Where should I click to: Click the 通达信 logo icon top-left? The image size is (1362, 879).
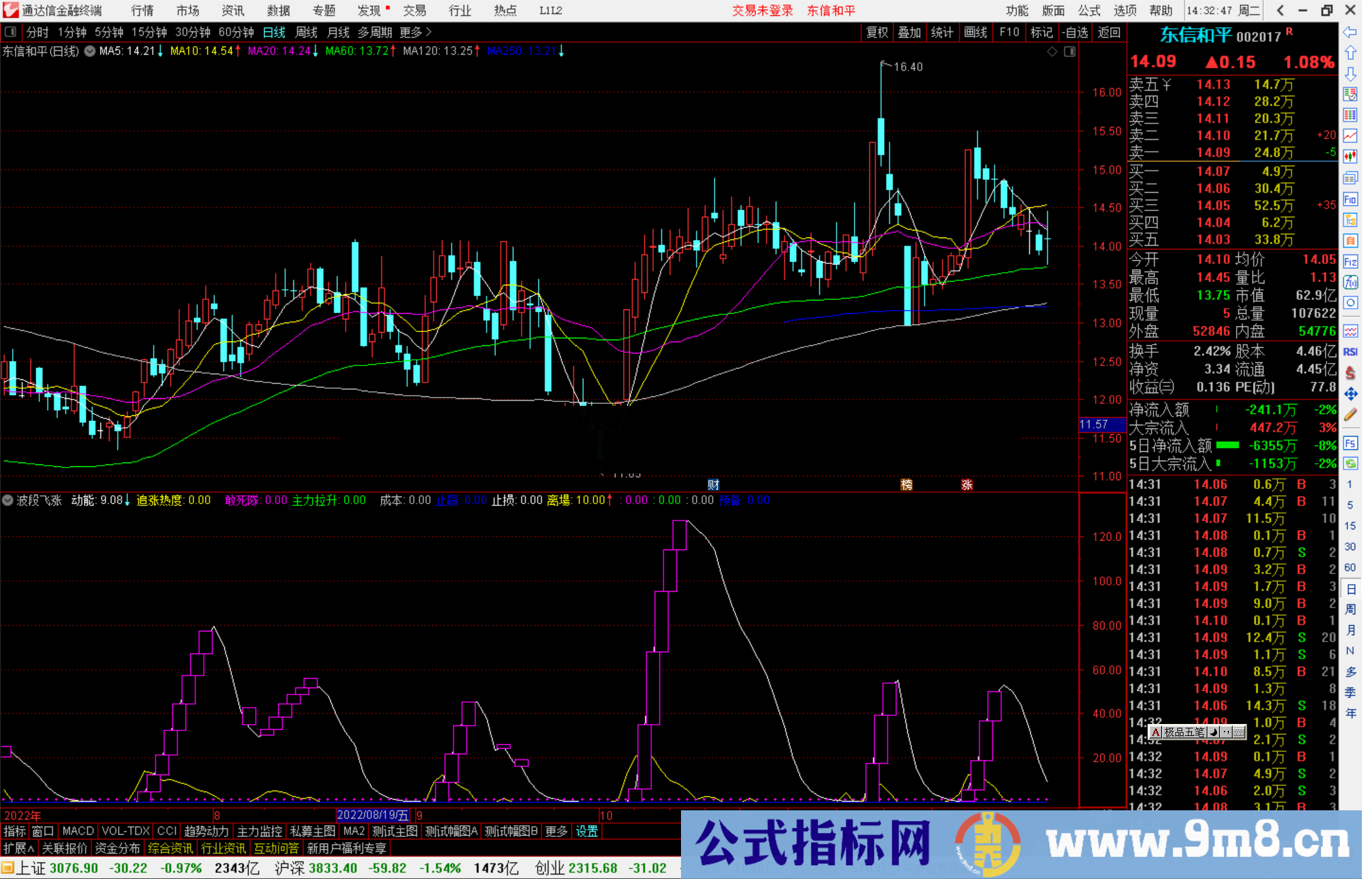tap(9, 11)
